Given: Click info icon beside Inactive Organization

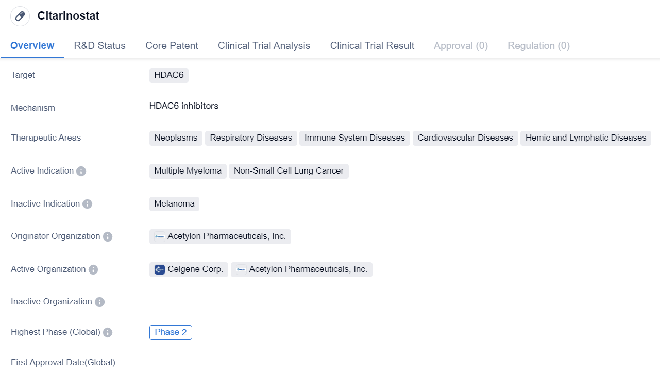Looking at the screenshot, I should 99,302.
